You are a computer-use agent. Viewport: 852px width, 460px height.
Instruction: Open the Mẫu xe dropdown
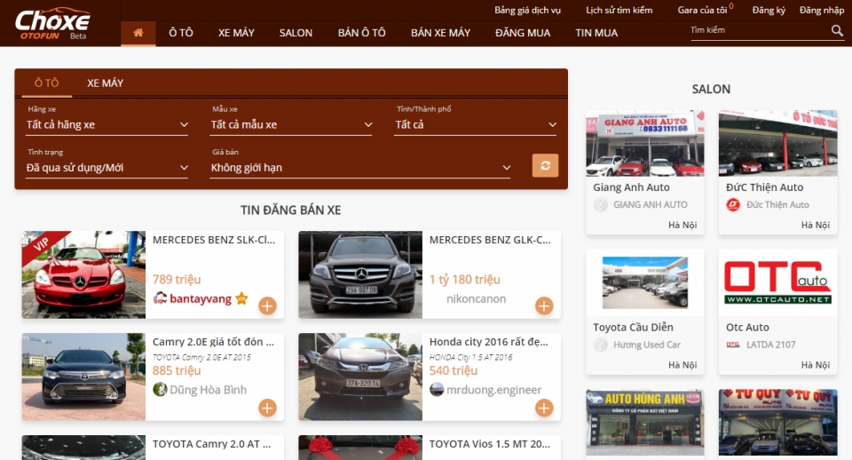(x=291, y=124)
